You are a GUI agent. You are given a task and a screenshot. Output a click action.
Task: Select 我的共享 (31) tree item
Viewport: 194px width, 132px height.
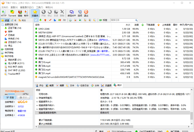coord(15,60)
